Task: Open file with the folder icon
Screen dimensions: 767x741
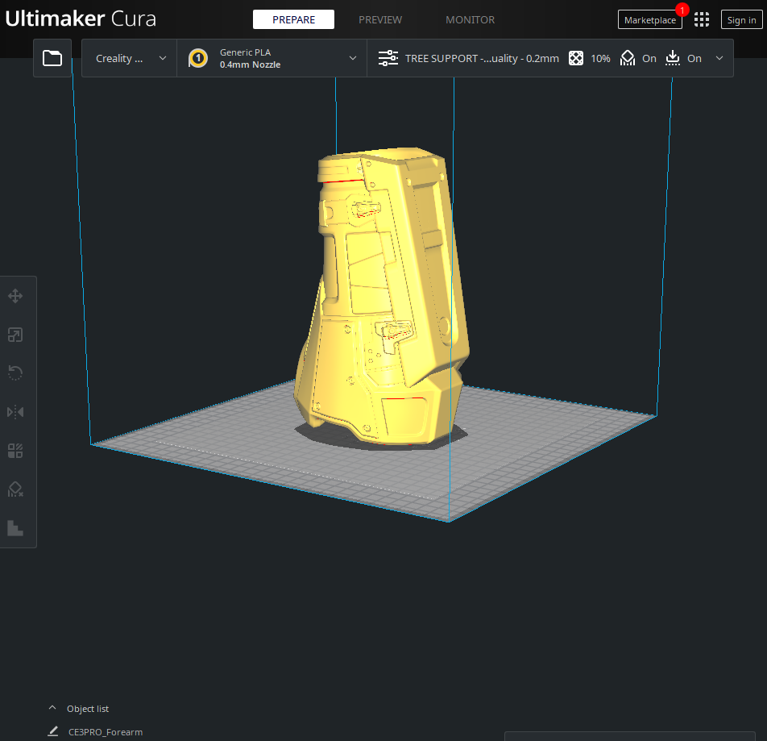Action: (x=52, y=58)
